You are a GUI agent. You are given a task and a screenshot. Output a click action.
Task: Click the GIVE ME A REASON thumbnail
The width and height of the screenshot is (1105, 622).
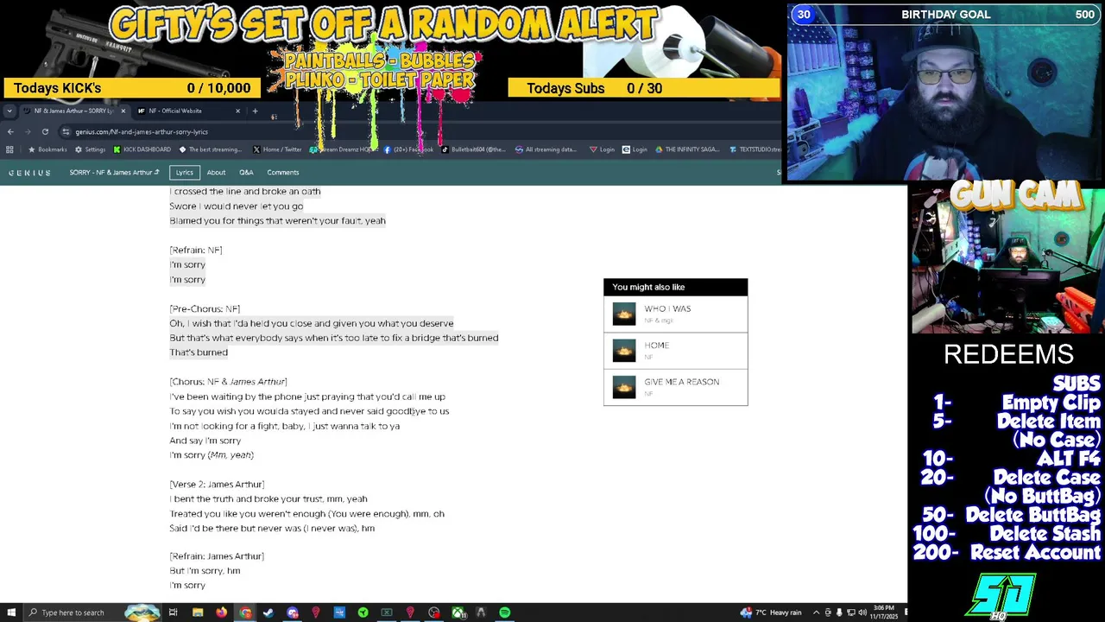click(x=624, y=387)
